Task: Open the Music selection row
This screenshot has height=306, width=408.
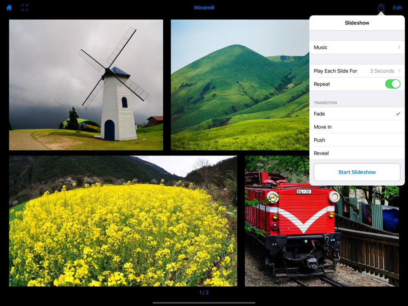Action: point(357,47)
